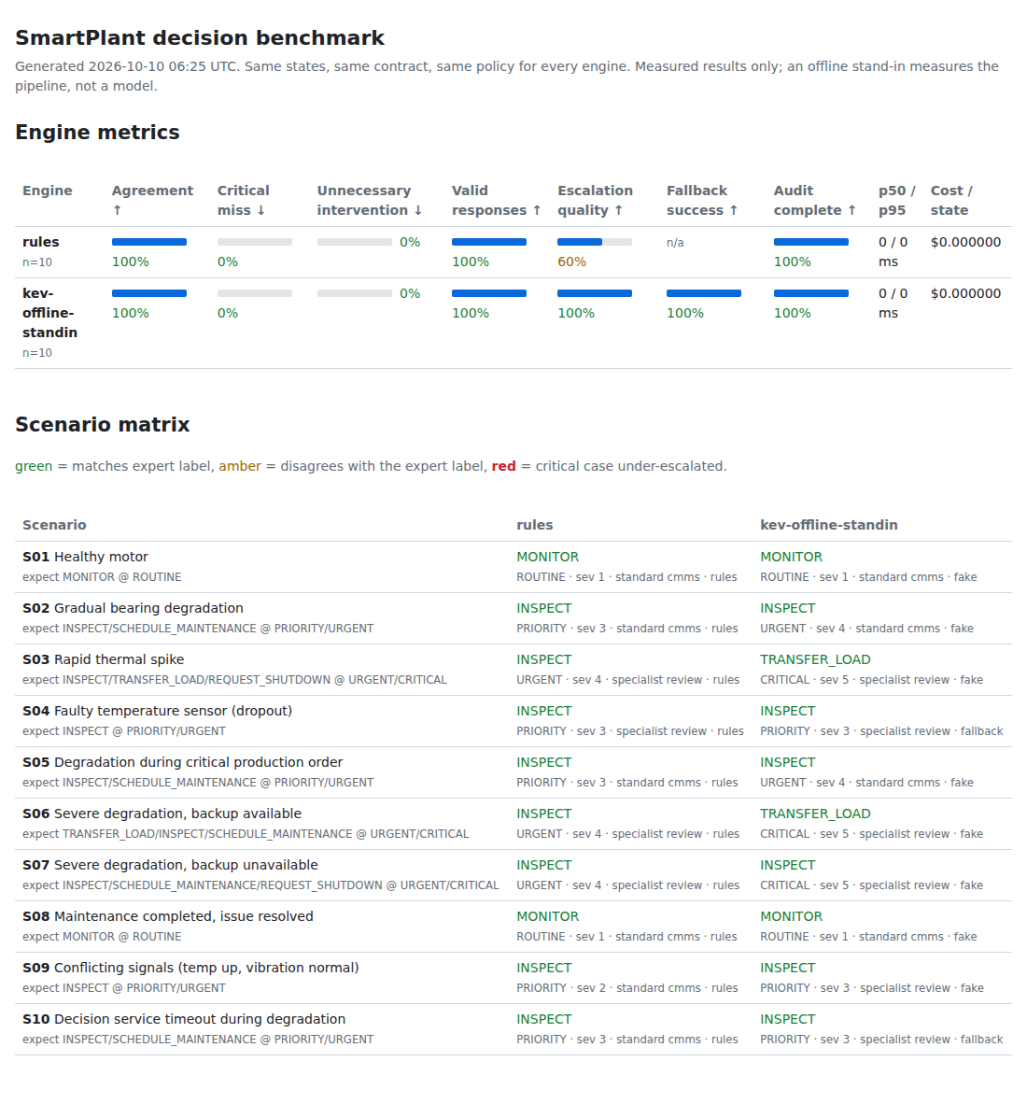Select the S01 Healthy motor scenario
1027x1104 pixels.
click(85, 557)
